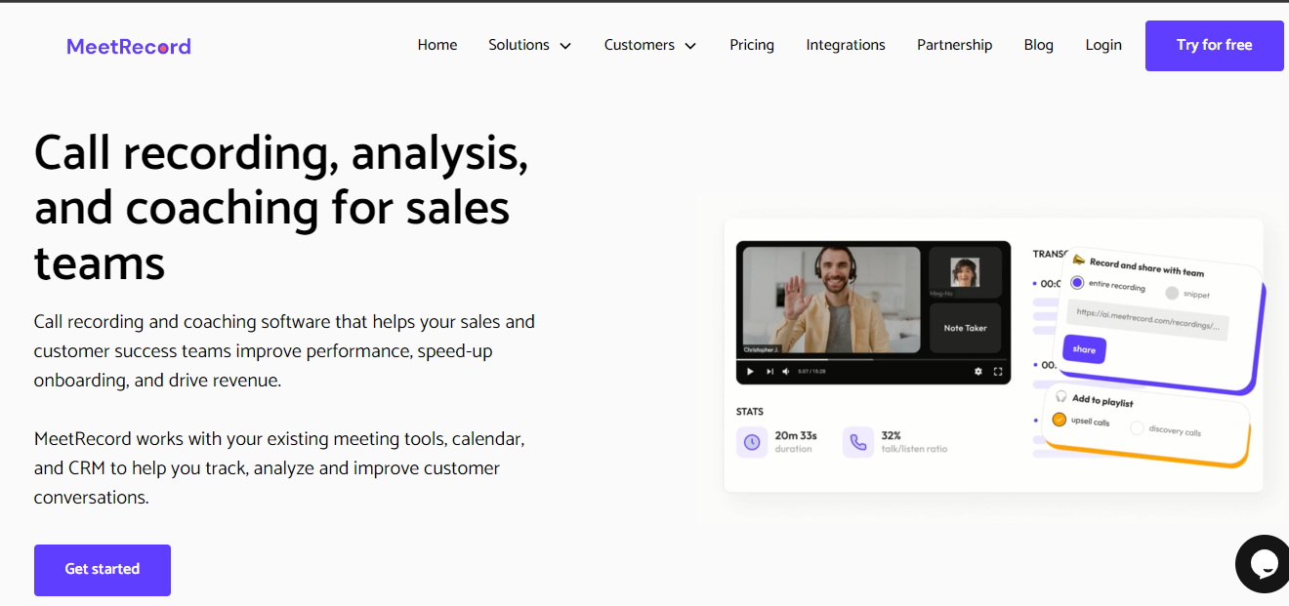
Task: Click the megaphone icon beside Record and share
Action: coord(1079,260)
